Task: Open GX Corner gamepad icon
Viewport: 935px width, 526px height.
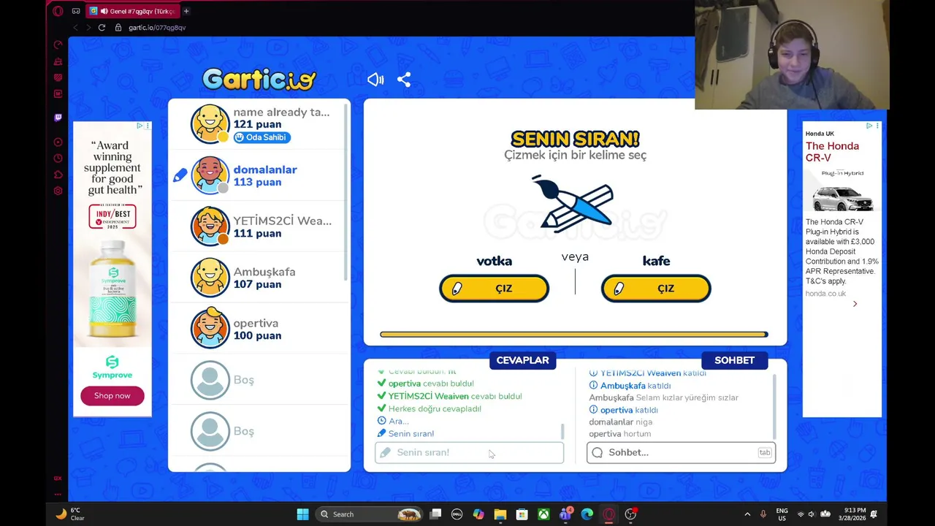Action: (76, 11)
